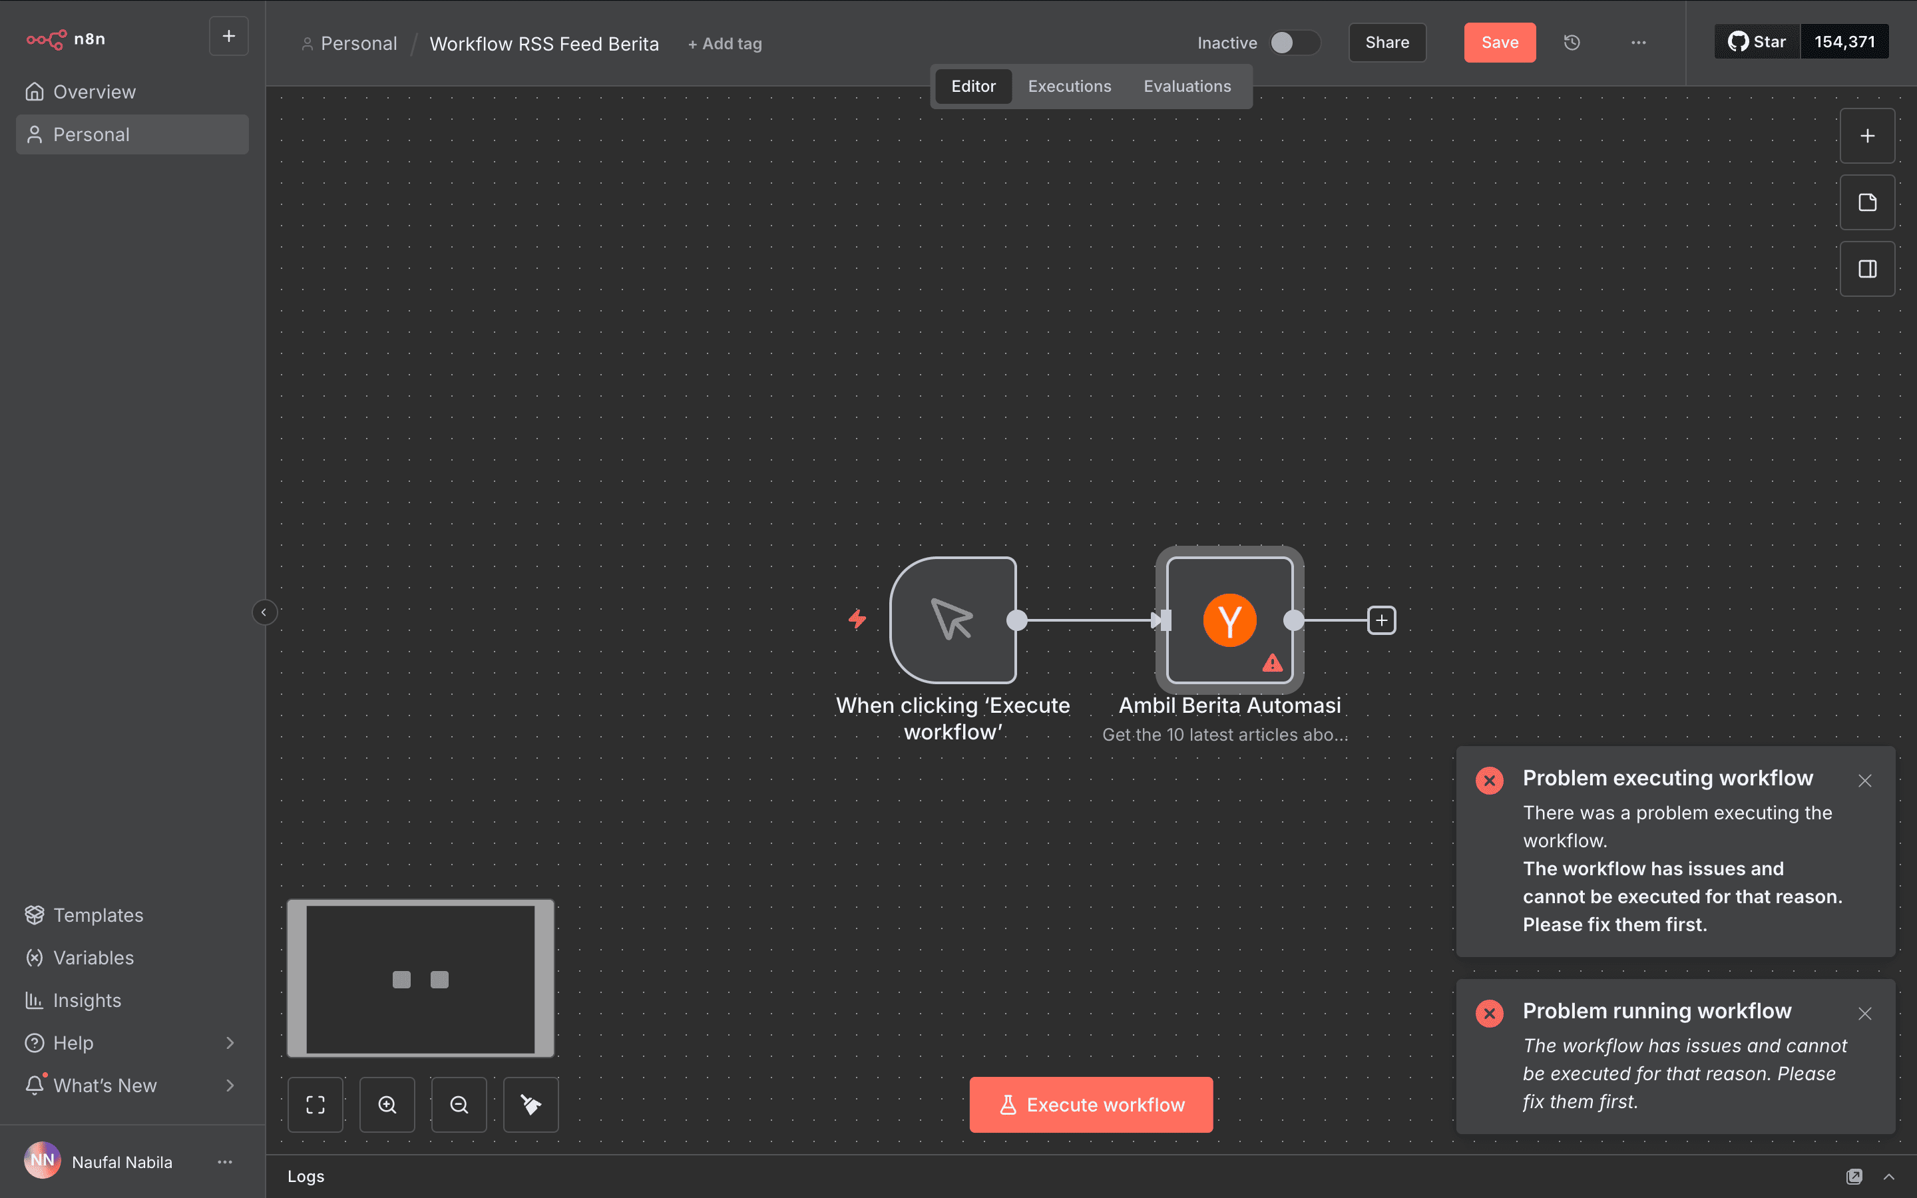Open Variables in the sidebar
This screenshot has width=1917, height=1198.
pyautogui.click(x=132, y=958)
